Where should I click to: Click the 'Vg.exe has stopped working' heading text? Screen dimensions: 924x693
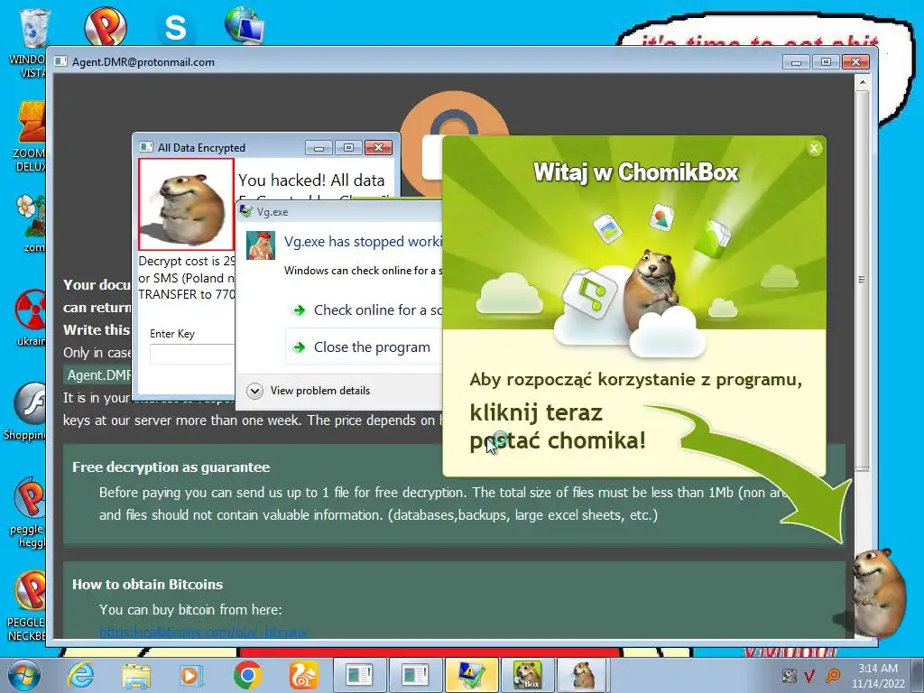(x=363, y=242)
